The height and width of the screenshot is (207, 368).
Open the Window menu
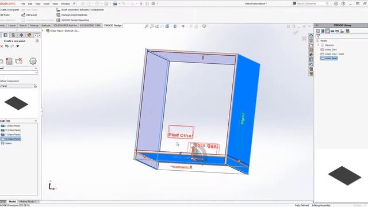pyautogui.click(x=65, y=4)
